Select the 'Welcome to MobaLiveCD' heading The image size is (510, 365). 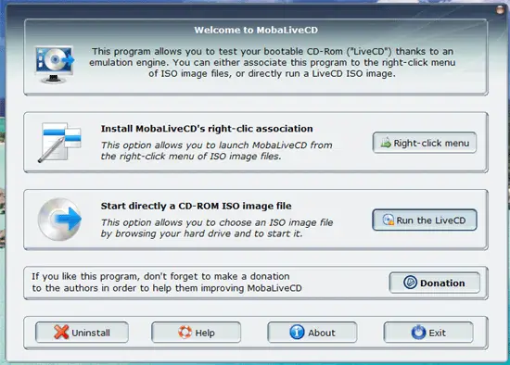pyautogui.click(x=256, y=31)
